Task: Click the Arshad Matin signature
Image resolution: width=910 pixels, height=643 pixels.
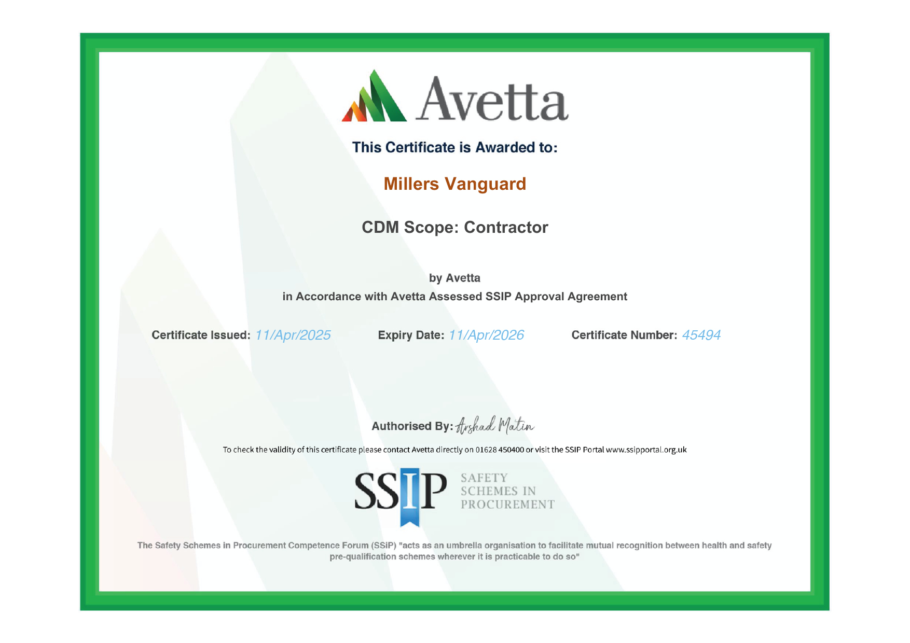Action: (x=495, y=426)
